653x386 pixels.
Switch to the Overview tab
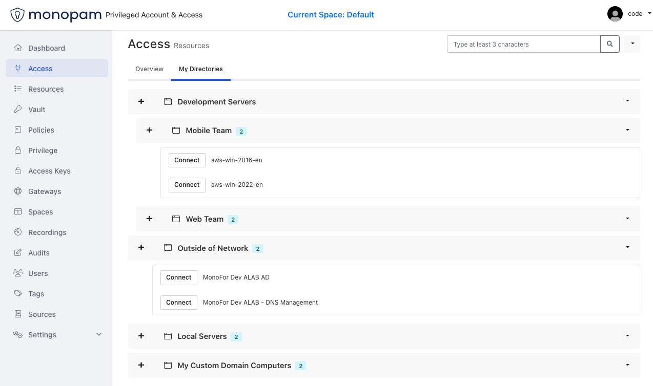point(149,69)
